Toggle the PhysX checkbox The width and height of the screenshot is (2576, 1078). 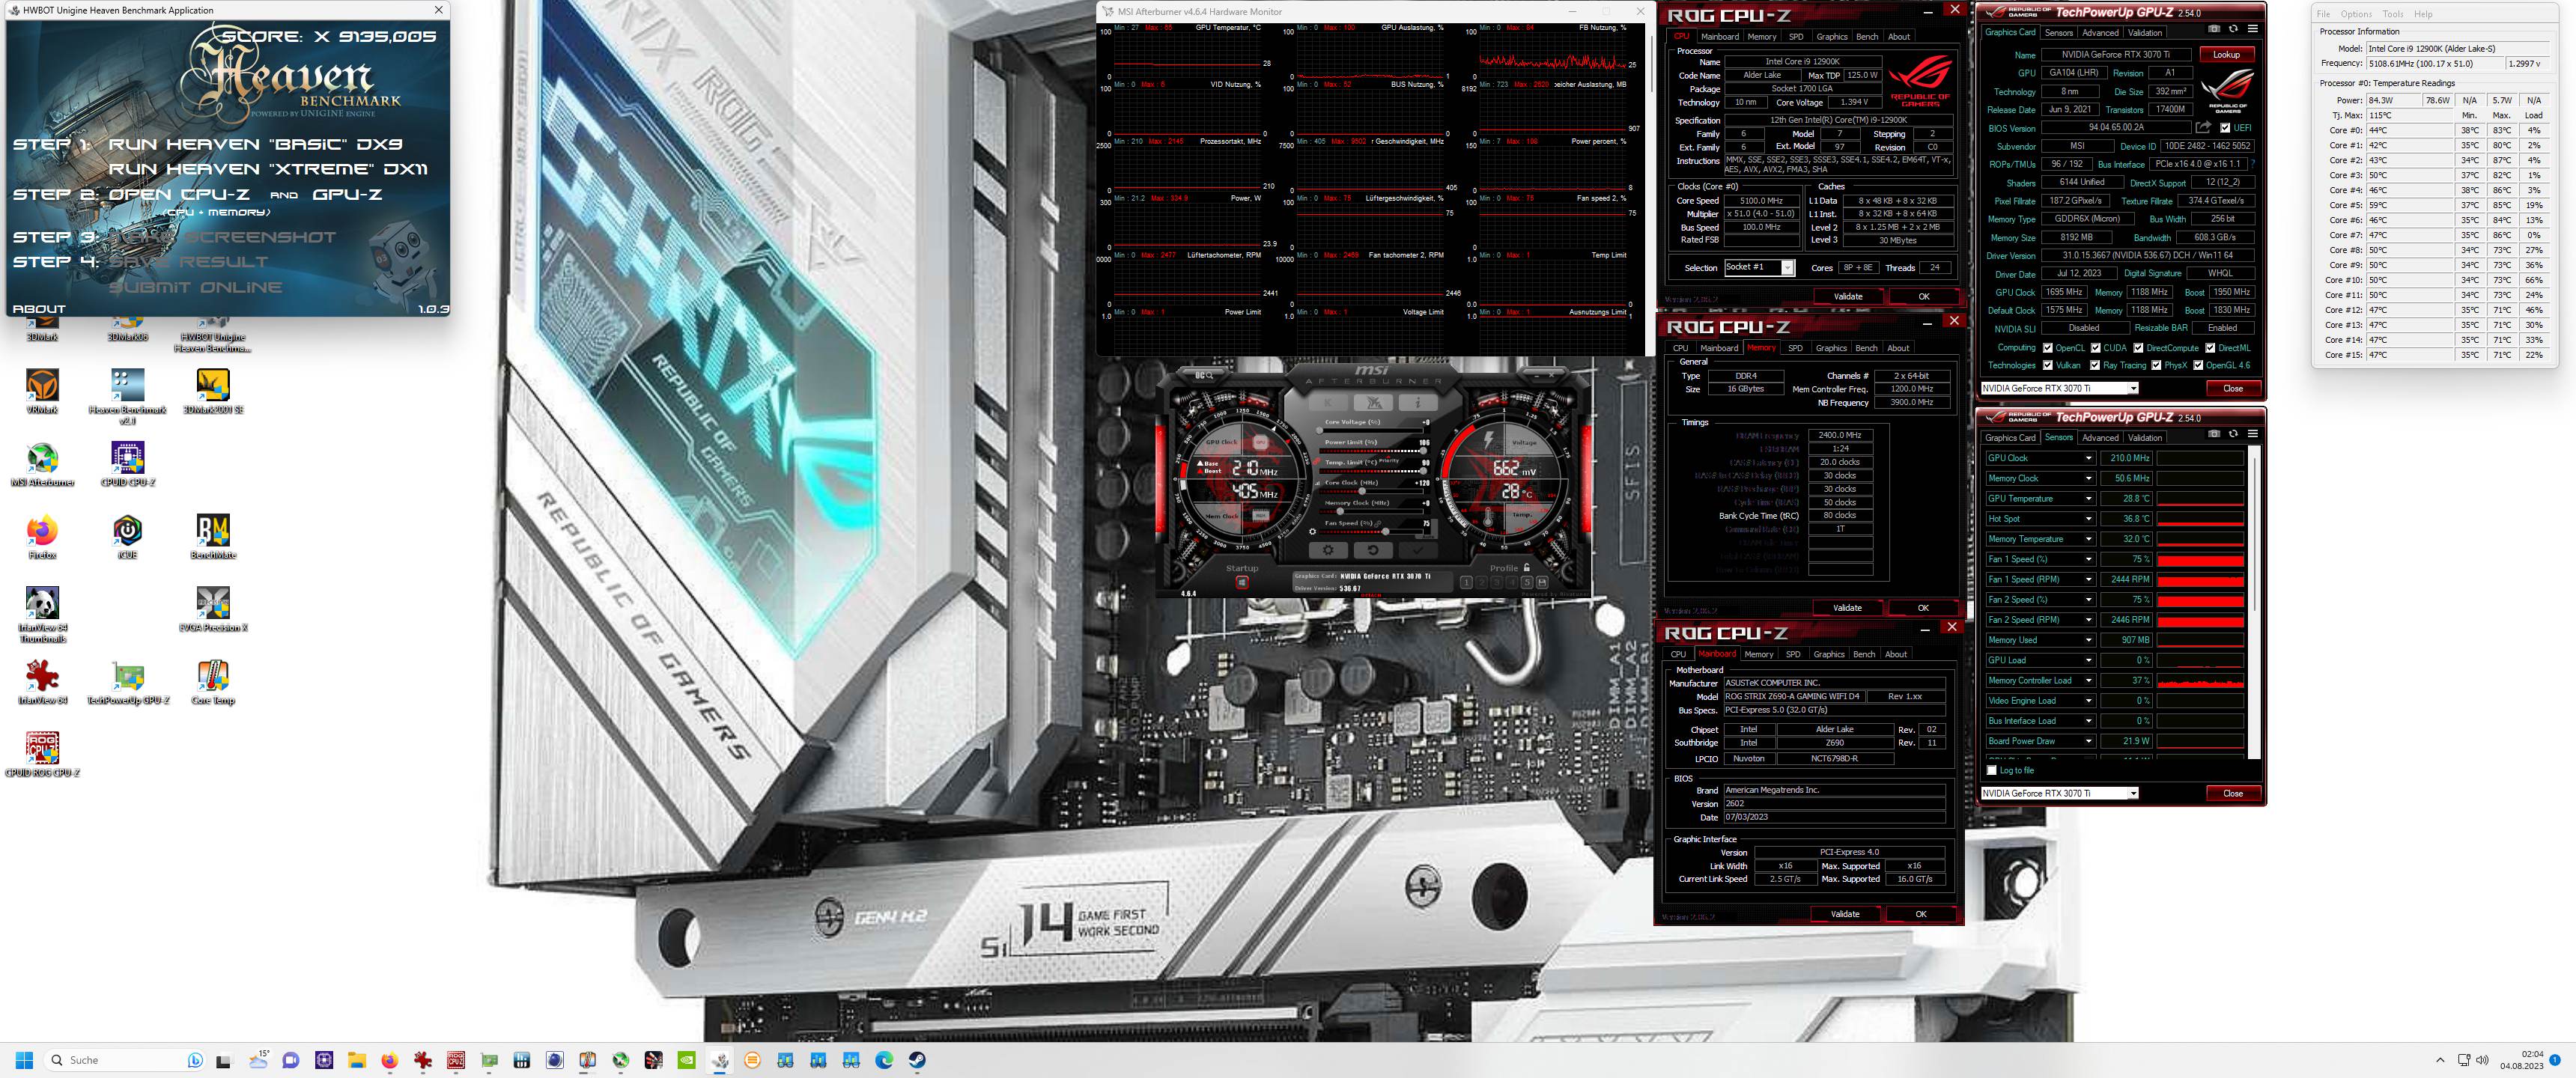[x=2156, y=366]
